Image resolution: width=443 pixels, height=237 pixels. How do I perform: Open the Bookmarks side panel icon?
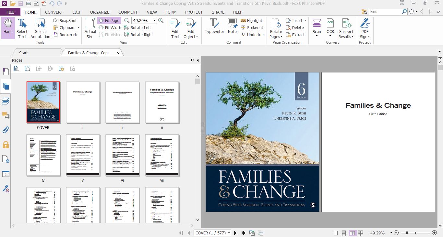pyautogui.click(x=6, y=71)
